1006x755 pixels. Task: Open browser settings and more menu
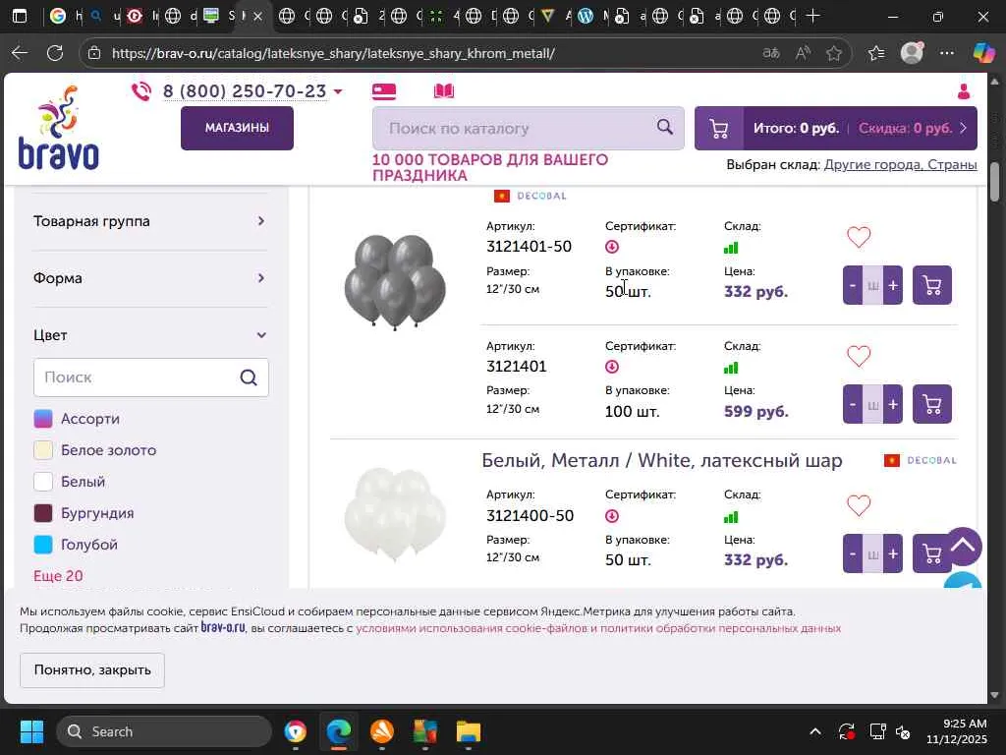tap(946, 53)
